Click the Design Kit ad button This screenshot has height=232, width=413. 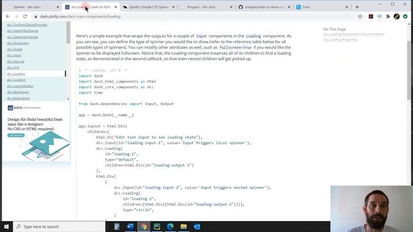15,135
